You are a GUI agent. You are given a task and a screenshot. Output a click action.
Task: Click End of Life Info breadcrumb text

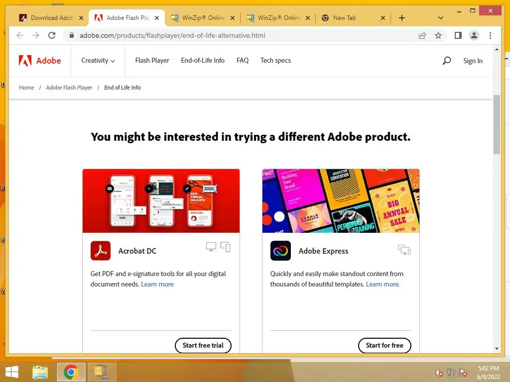[123, 88]
